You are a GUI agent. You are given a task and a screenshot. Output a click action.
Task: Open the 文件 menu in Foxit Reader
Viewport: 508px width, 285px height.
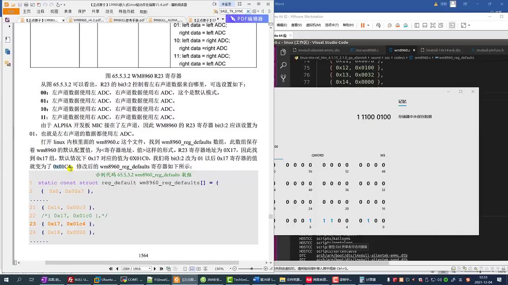pyautogui.click(x=11, y=11)
